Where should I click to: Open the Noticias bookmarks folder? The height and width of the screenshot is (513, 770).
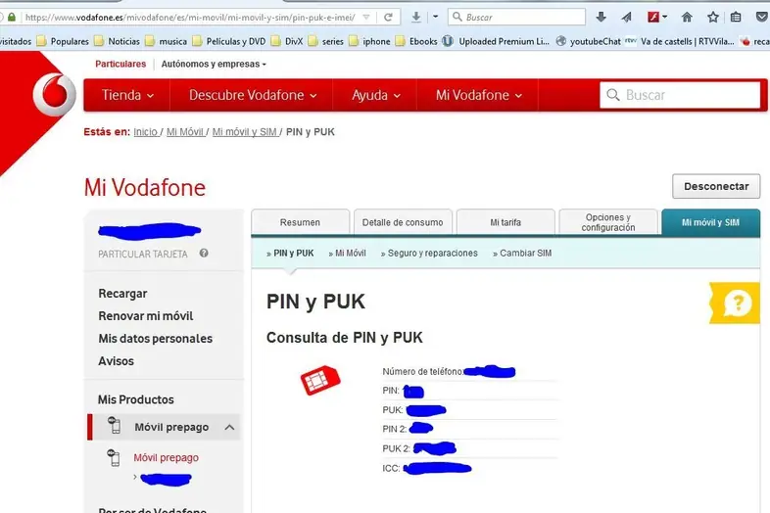click(118, 41)
